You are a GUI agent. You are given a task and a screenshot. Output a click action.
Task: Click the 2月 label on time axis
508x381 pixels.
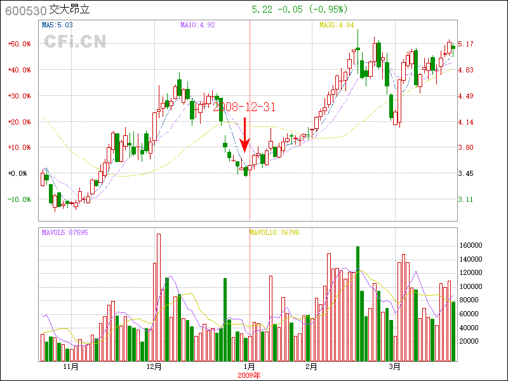[311, 366]
